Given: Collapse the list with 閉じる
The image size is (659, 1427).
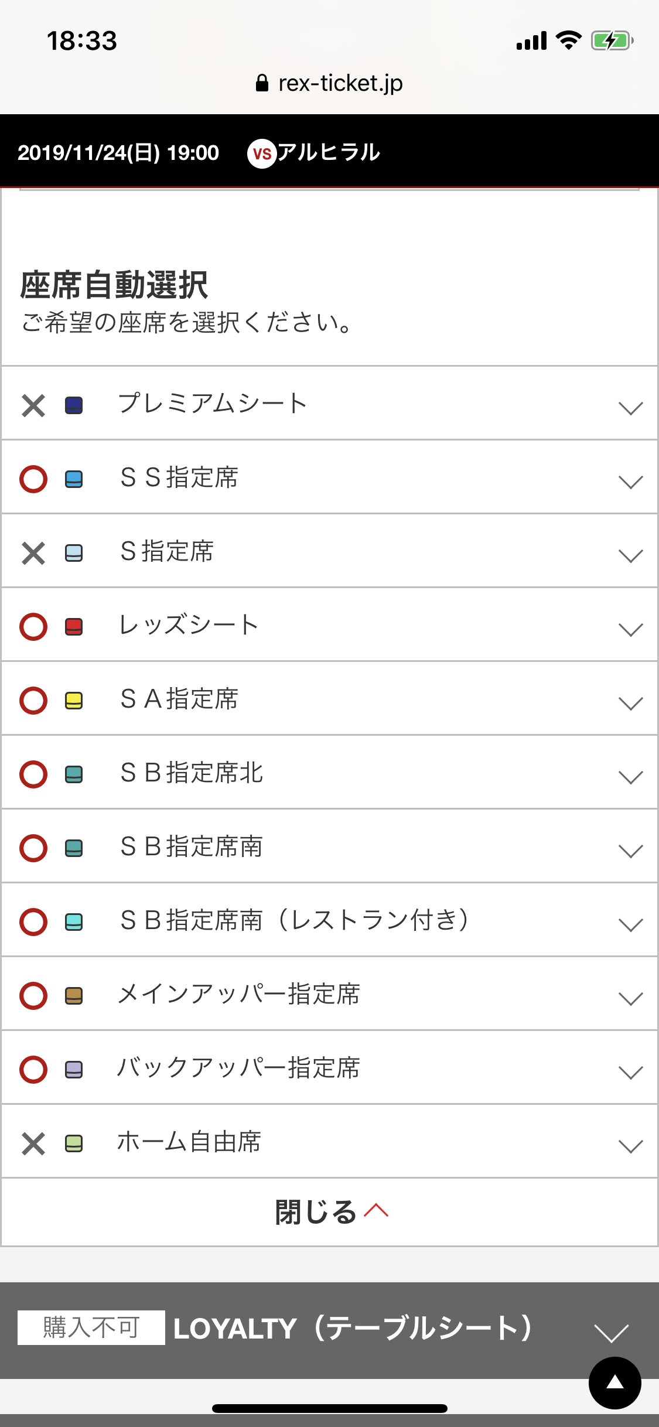Looking at the screenshot, I should [x=330, y=1212].
